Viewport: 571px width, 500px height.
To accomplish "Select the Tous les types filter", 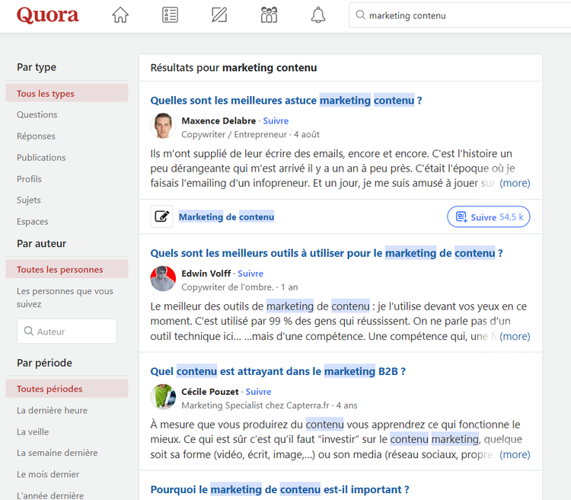I will (x=67, y=93).
